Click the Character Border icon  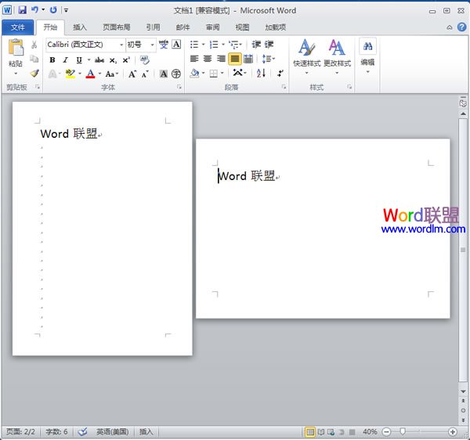coord(176,45)
